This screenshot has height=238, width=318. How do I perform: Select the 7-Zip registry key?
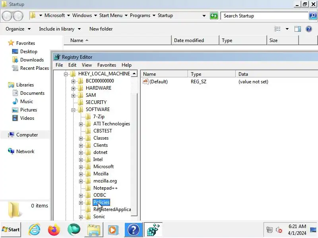point(99,117)
